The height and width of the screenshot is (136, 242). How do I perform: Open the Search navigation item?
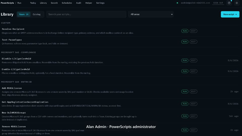pyautogui.click(x=54, y=3)
